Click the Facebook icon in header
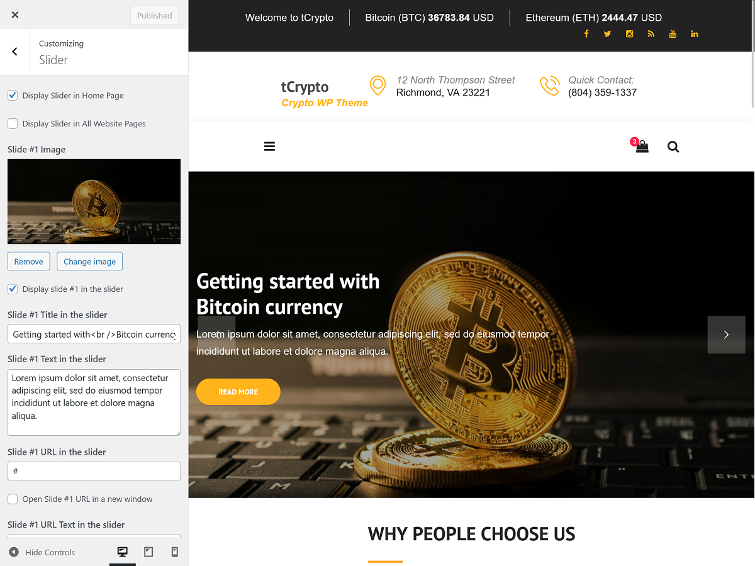This screenshot has height=566, width=755. [586, 34]
